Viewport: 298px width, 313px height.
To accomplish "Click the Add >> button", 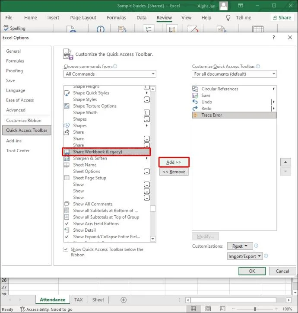I will tap(174, 162).
